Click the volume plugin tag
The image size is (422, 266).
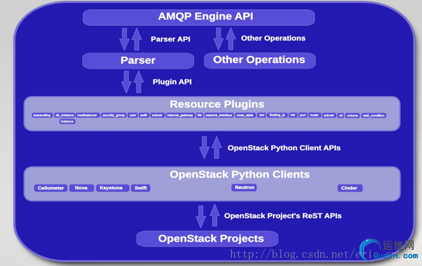[x=352, y=116]
